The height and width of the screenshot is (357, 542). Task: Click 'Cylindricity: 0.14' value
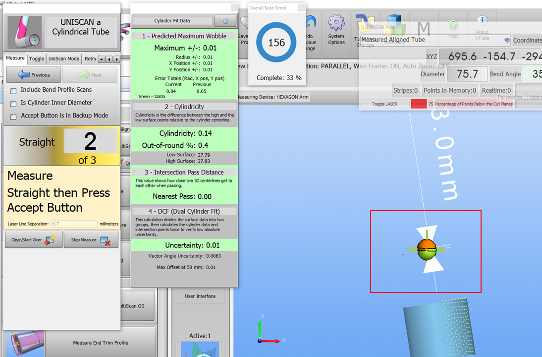[186, 133]
